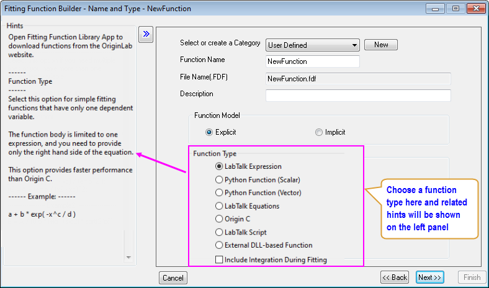The height and width of the screenshot is (288, 489).
Task: Go to previous page with Back
Action: [395, 277]
